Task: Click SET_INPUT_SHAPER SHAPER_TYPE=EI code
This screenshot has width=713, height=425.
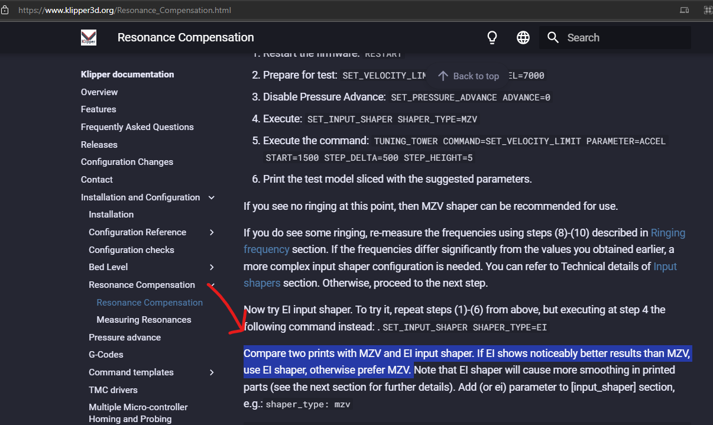Action: tap(465, 327)
